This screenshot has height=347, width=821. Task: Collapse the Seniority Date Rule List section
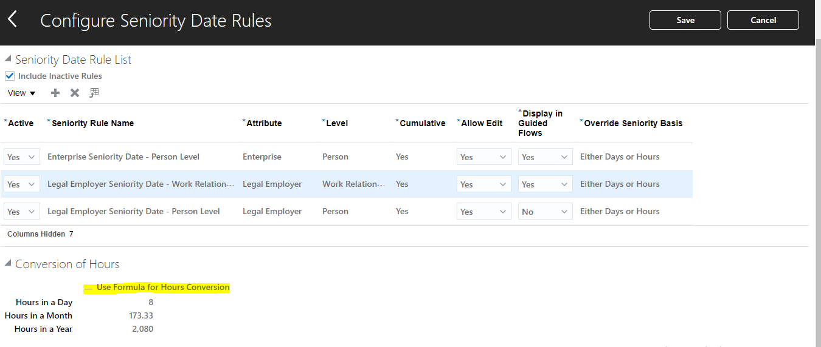(x=8, y=59)
